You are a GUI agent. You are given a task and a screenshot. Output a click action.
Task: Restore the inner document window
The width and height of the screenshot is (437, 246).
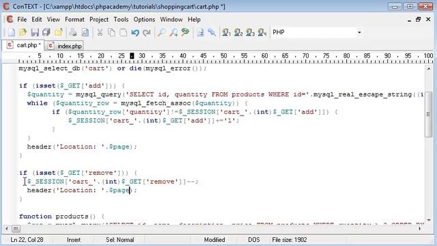[418, 20]
